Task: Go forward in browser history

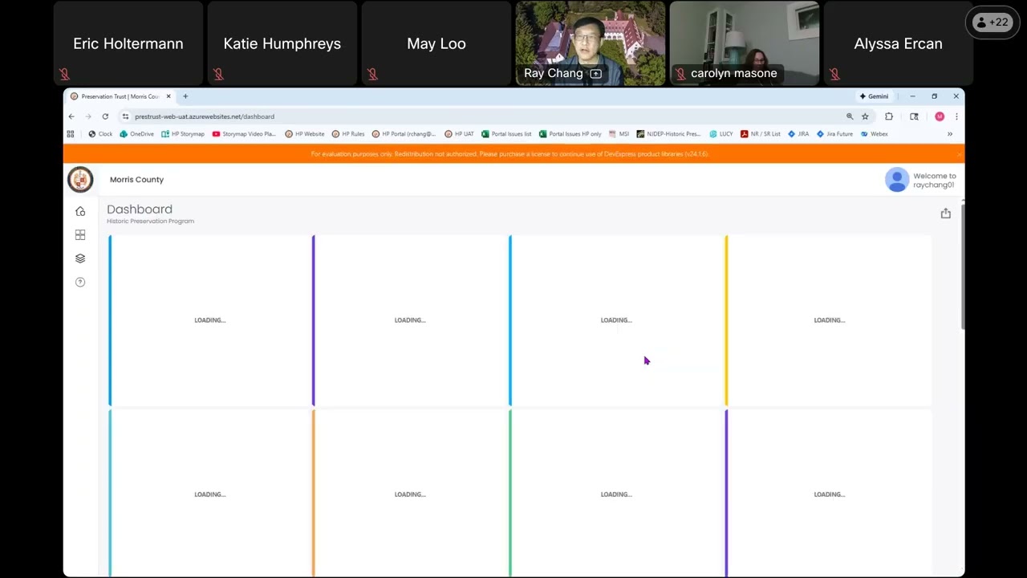Action: pyautogui.click(x=88, y=116)
